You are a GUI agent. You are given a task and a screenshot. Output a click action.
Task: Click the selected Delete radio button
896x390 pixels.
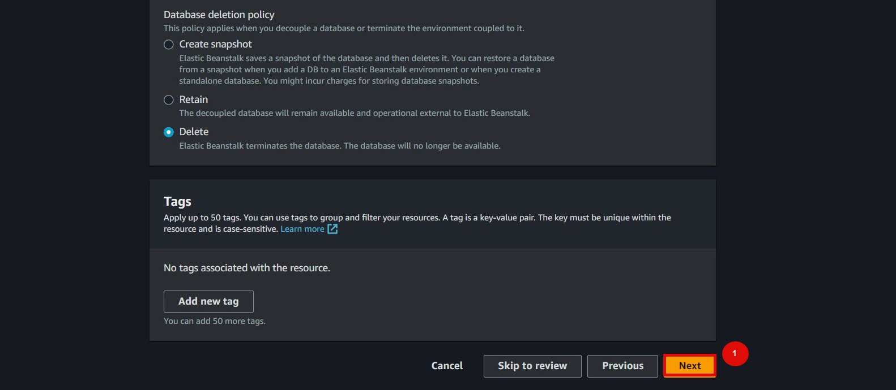169,132
